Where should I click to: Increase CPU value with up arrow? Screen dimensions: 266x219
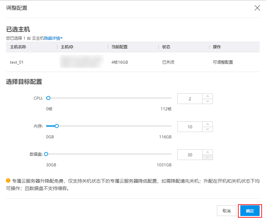coord(208,96)
